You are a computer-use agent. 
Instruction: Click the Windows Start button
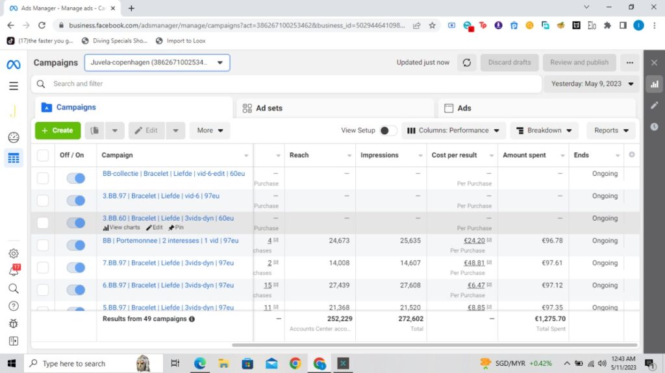tap(12, 363)
